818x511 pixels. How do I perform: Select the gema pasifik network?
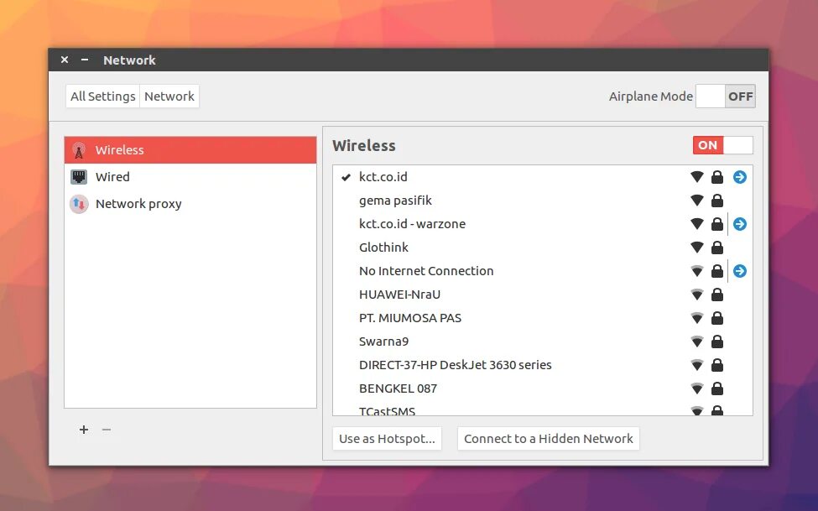pyautogui.click(x=395, y=201)
